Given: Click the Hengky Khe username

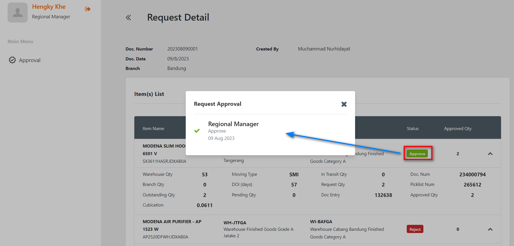Looking at the screenshot, I should pos(49,7).
